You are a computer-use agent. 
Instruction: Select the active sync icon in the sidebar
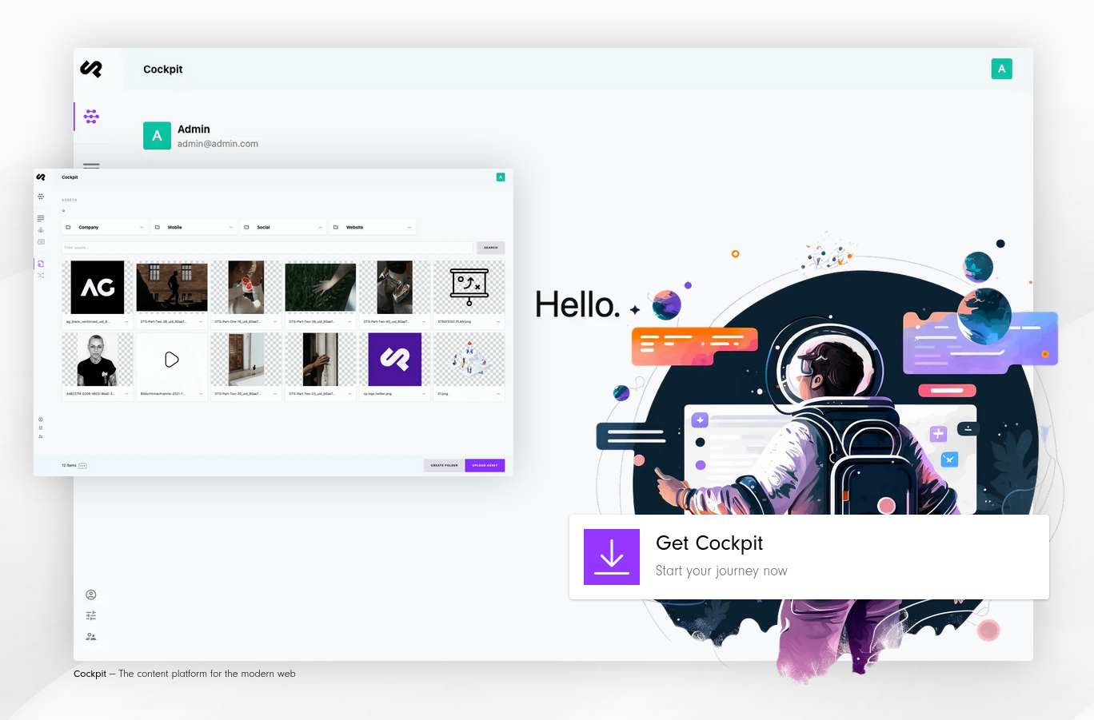coord(41,264)
